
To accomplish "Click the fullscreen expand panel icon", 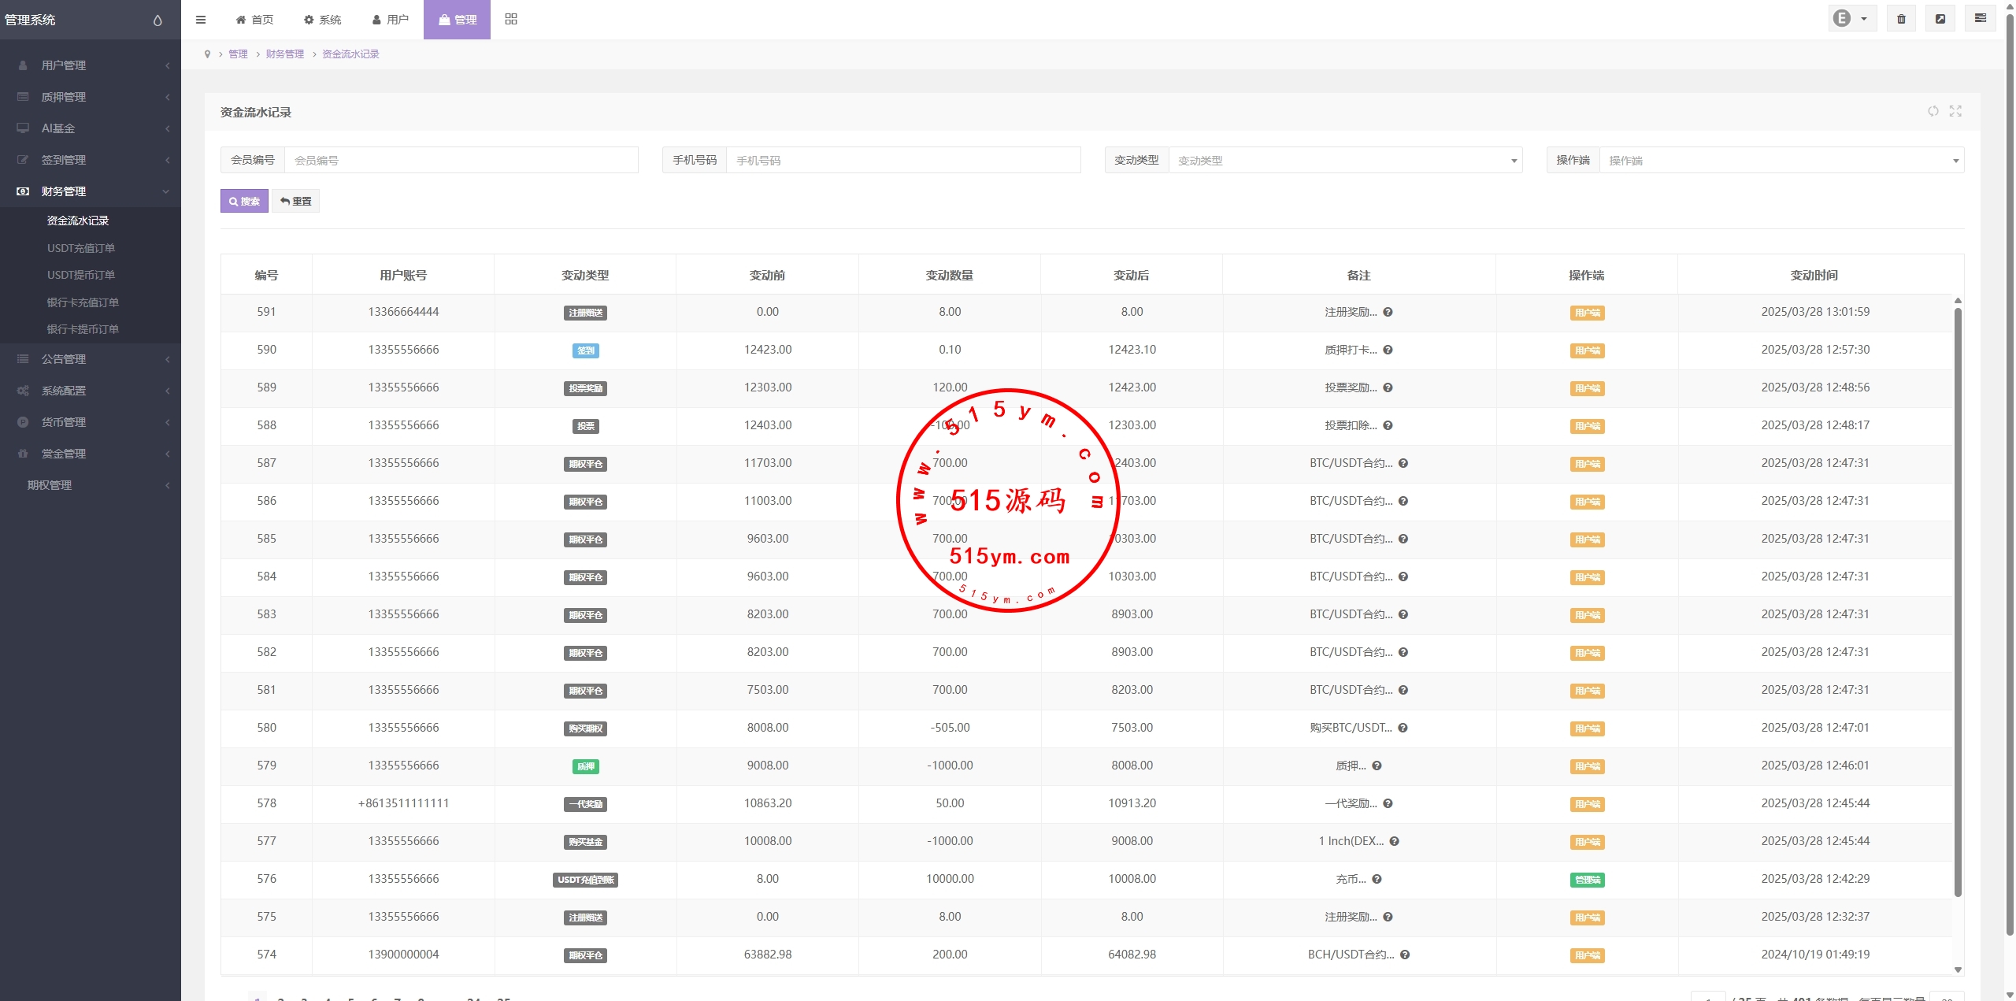I will (1955, 111).
